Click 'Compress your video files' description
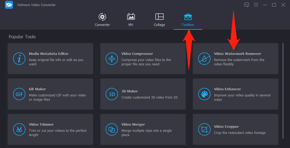This screenshot has height=148, width=290. 146,62
